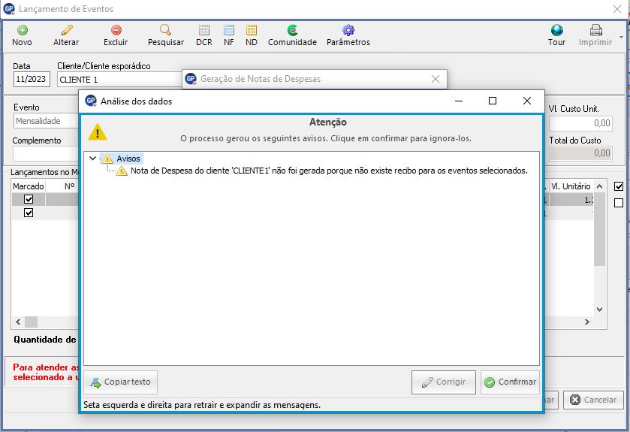The height and width of the screenshot is (432, 630).
Task: Click the Copiar texto button
Action: [x=120, y=382]
